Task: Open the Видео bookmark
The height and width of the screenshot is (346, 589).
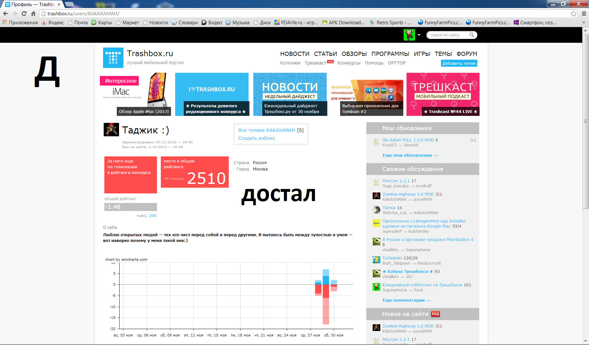Action: click(x=212, y=22)
